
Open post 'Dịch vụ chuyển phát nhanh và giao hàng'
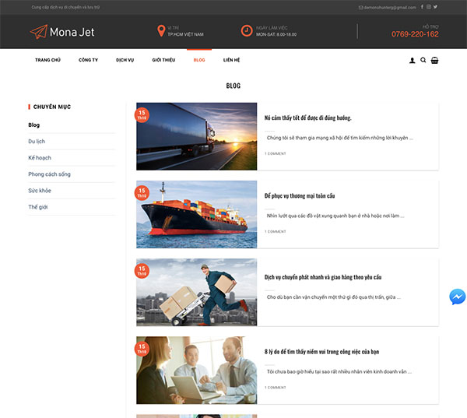[x=323, y=277]
